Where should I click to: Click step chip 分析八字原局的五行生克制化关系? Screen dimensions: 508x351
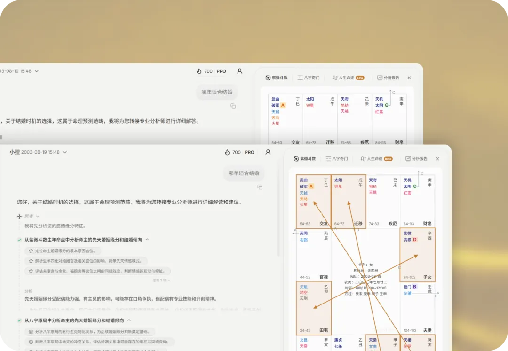90,332
